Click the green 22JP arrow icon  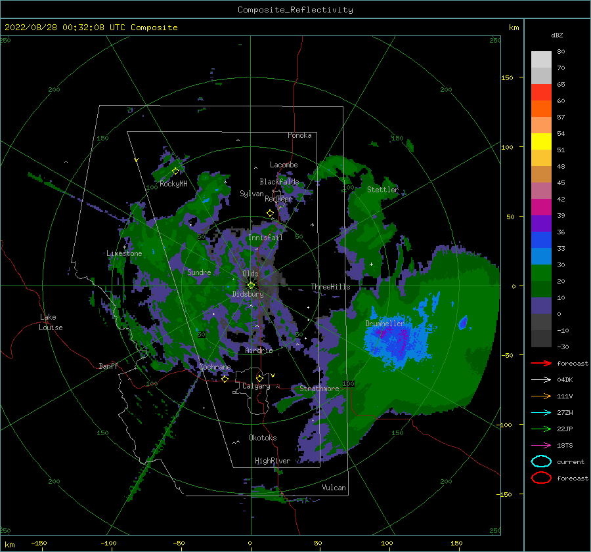coord(541,429)
